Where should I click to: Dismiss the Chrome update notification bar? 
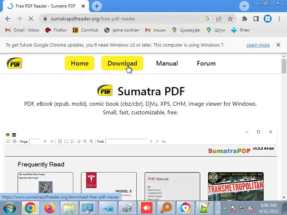[x=278, y=45]
